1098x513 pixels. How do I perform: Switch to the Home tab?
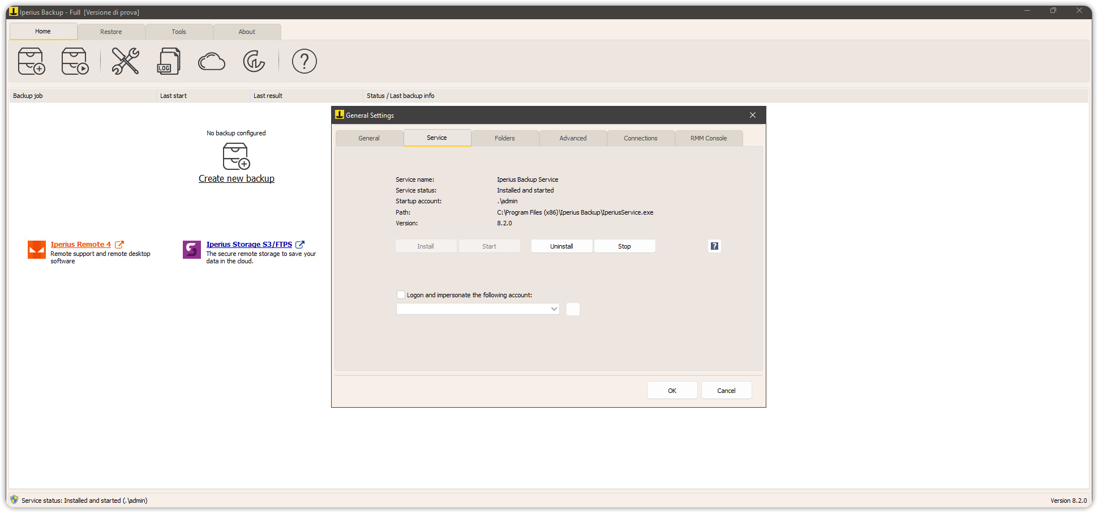43,31
